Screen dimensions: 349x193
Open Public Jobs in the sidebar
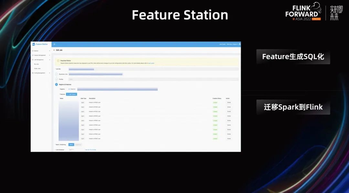37,69
